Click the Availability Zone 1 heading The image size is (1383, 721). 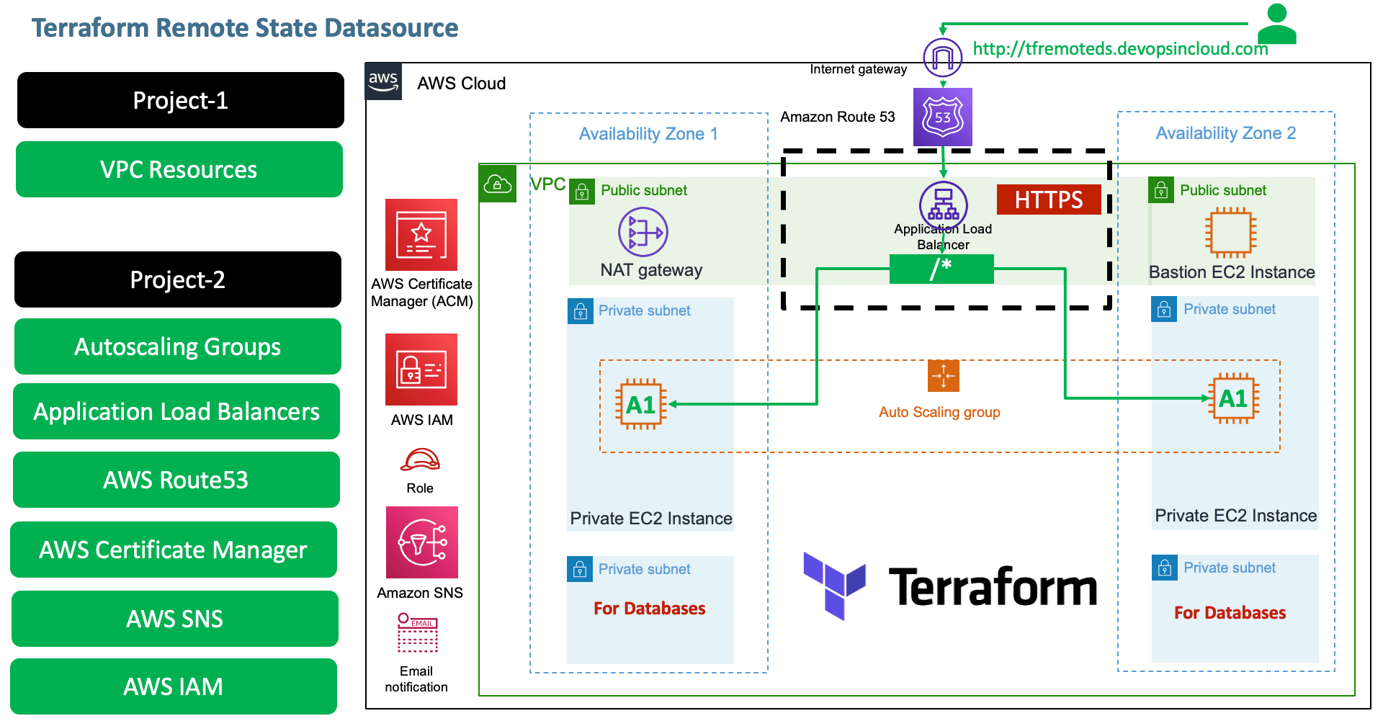[648, 134]
